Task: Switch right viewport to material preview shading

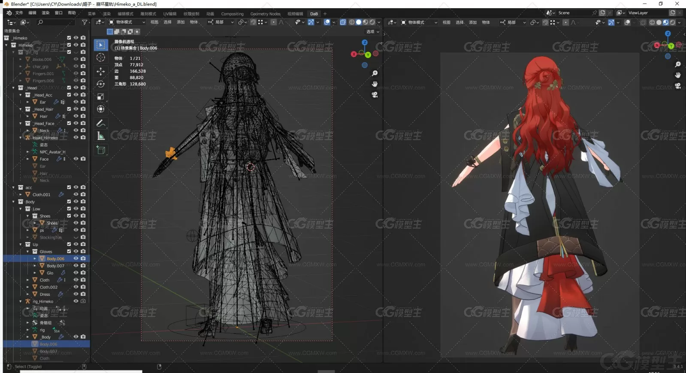Action: [665, 22]
